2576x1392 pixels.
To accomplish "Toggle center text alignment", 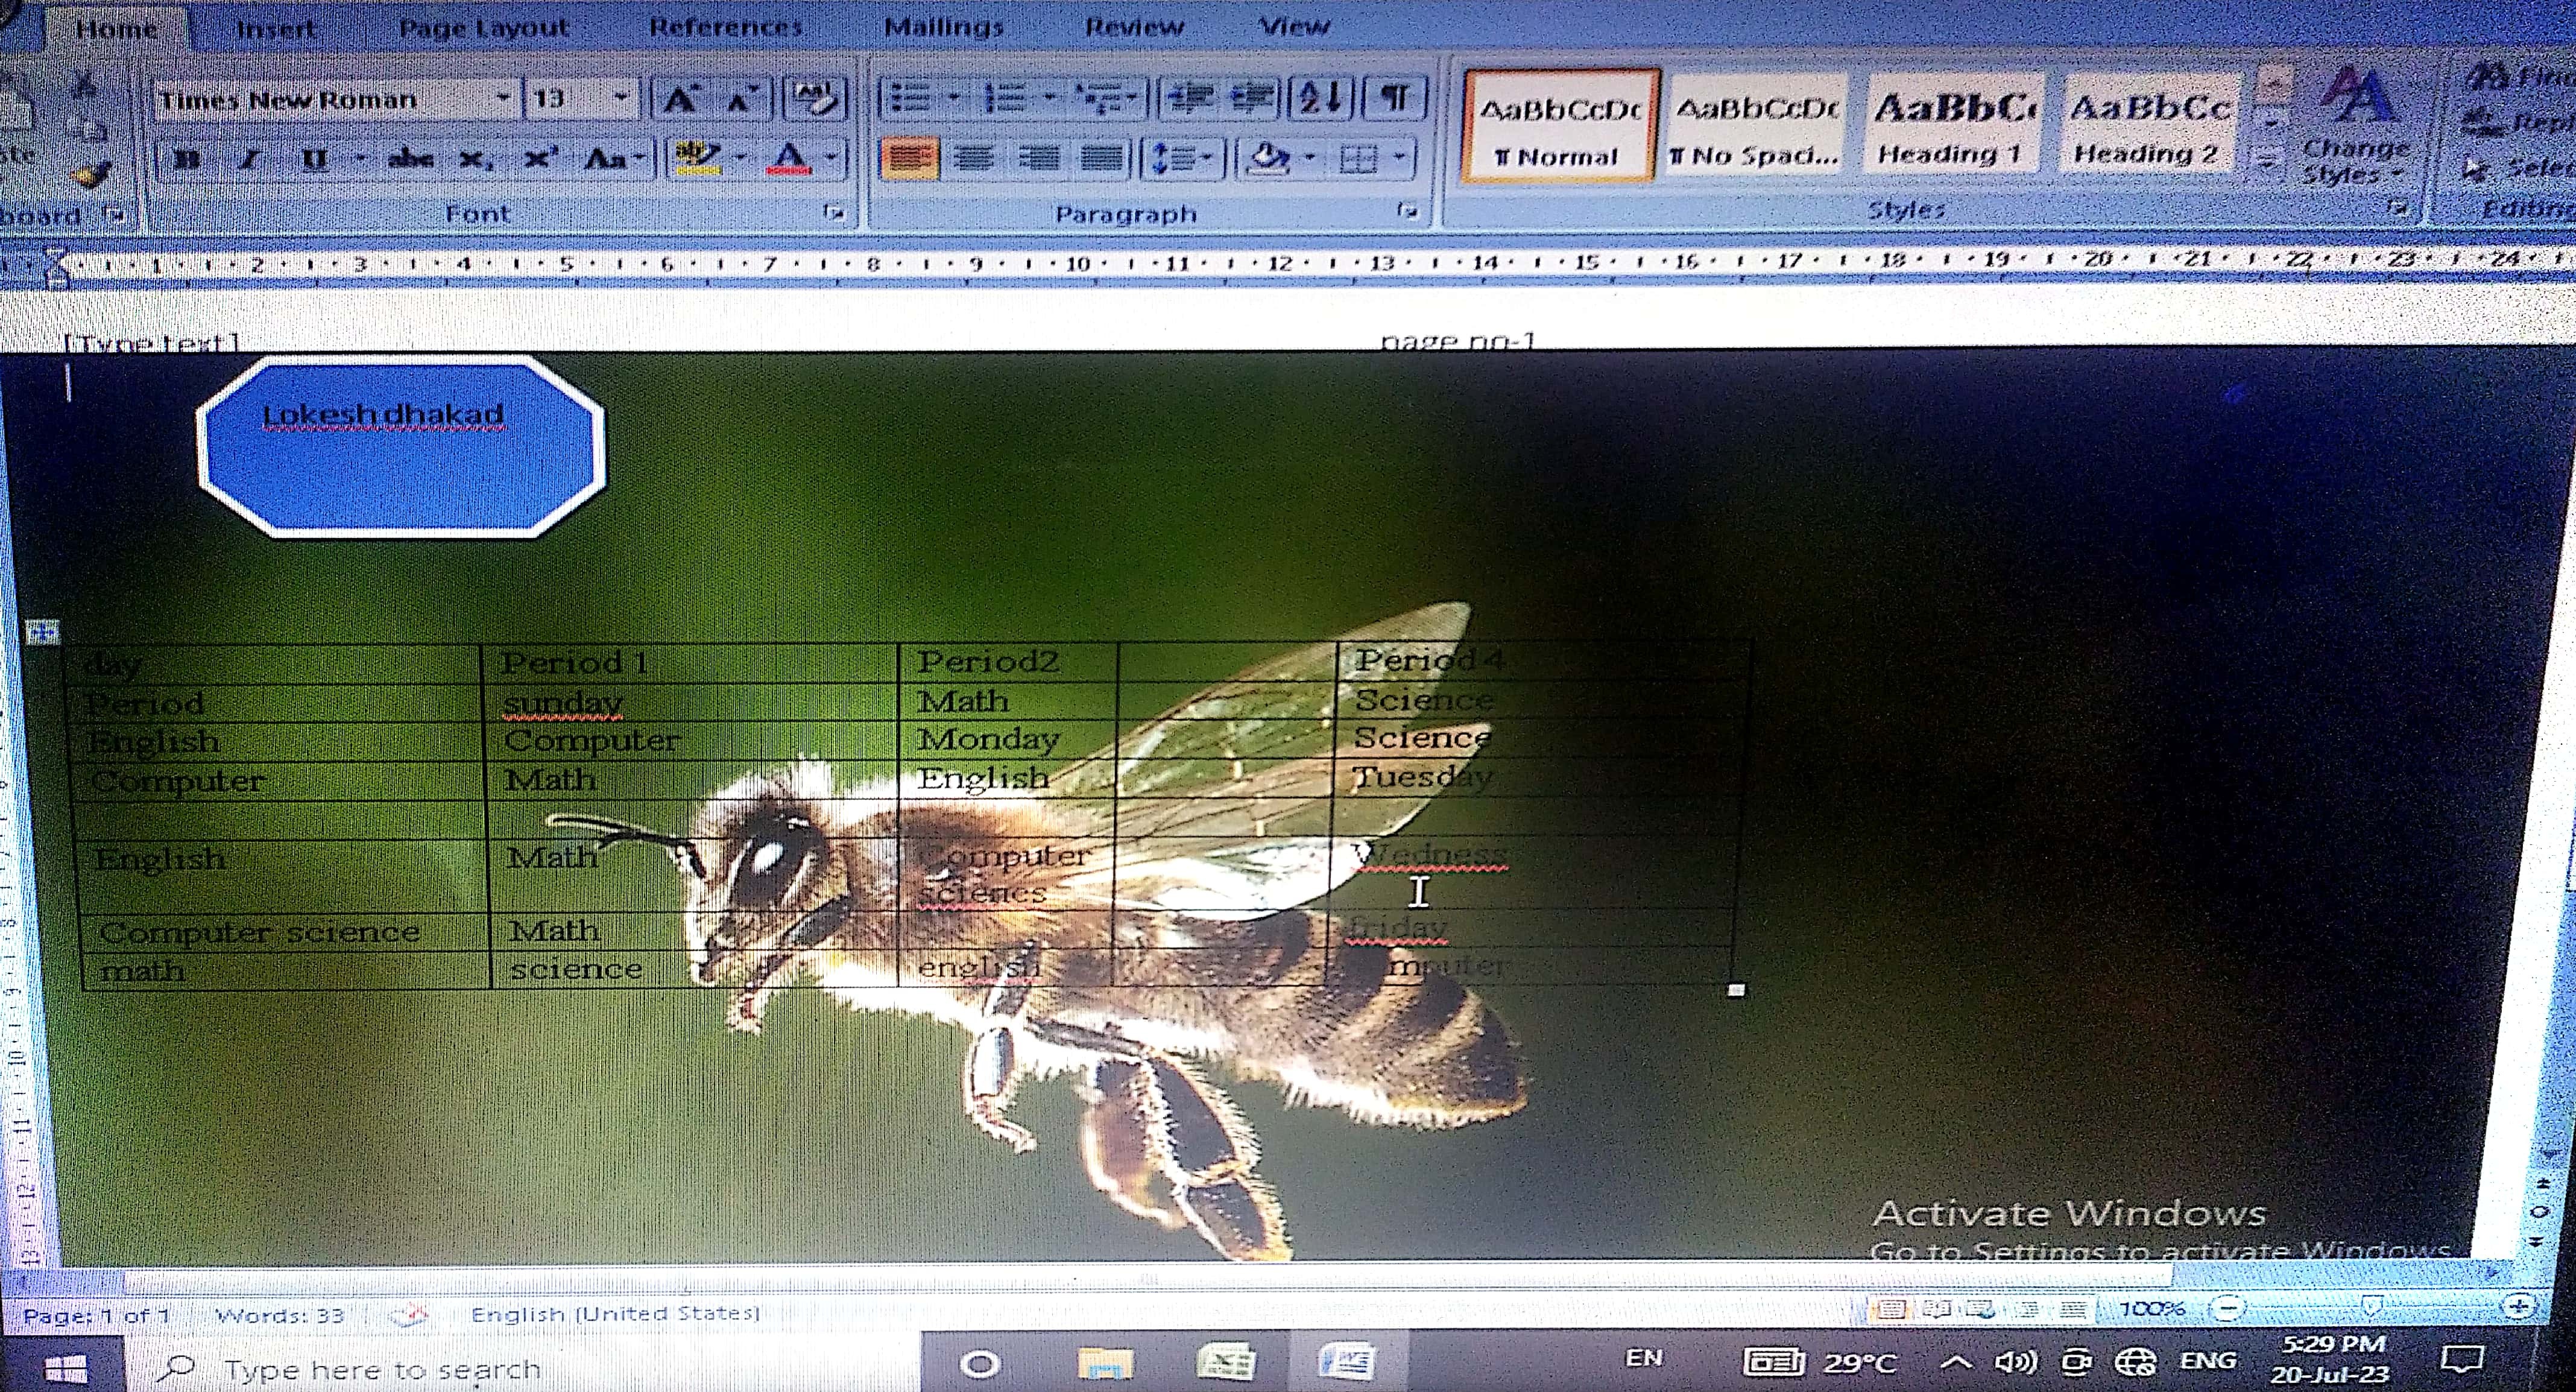I will click(973, 159).
